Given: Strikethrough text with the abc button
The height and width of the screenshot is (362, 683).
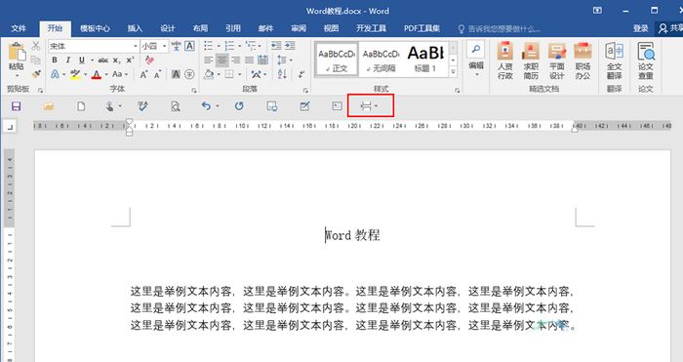Looking at the screenshot, I should (x=102, y=60).
